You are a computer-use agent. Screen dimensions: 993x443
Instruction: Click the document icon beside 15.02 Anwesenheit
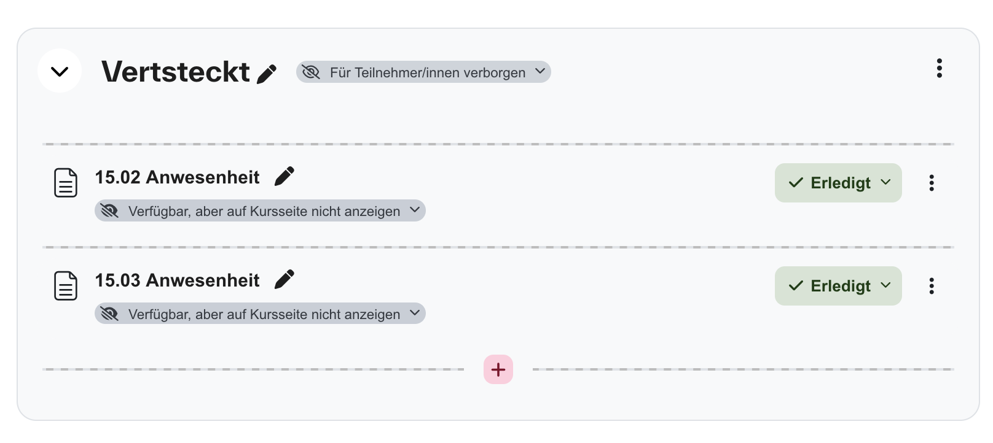coord(65,182)
